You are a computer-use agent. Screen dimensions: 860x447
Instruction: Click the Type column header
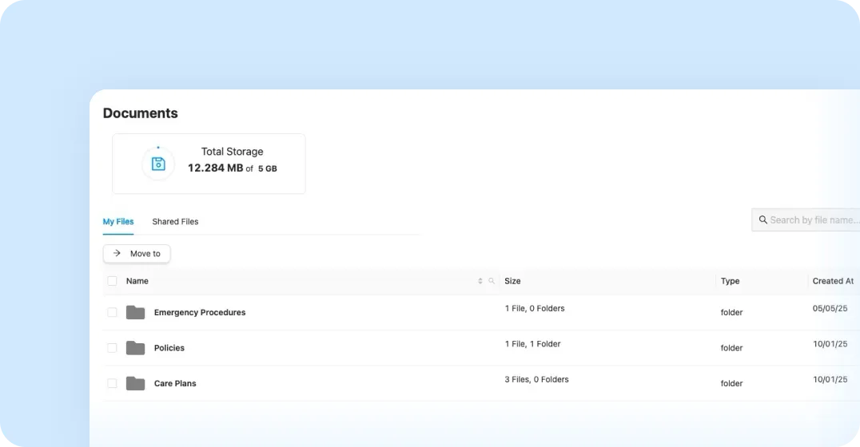[730, 281]
